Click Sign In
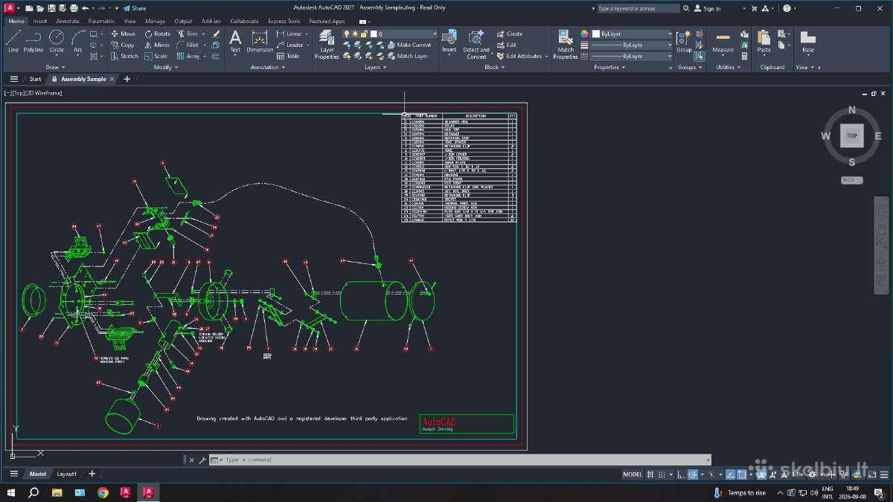This screenshot has width=893, height=502. (707, 8)
